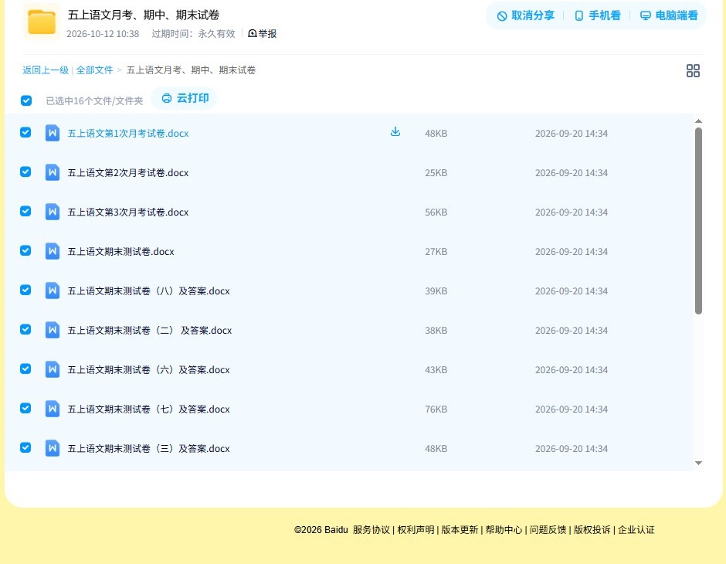This screenshot has width=726, height=564.
Task: Toggle the select-all files checkbox
Action: tap(26, 100)
